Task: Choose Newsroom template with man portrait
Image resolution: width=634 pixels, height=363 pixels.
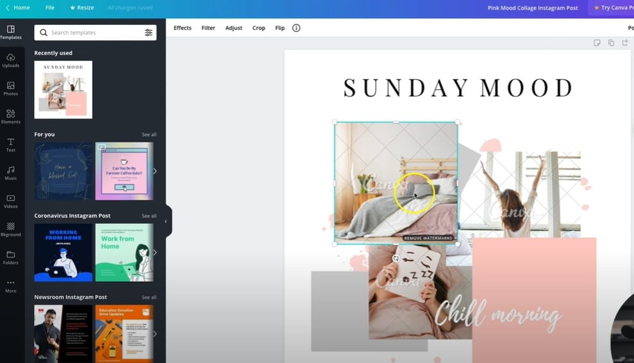Action: coord(63,334)
